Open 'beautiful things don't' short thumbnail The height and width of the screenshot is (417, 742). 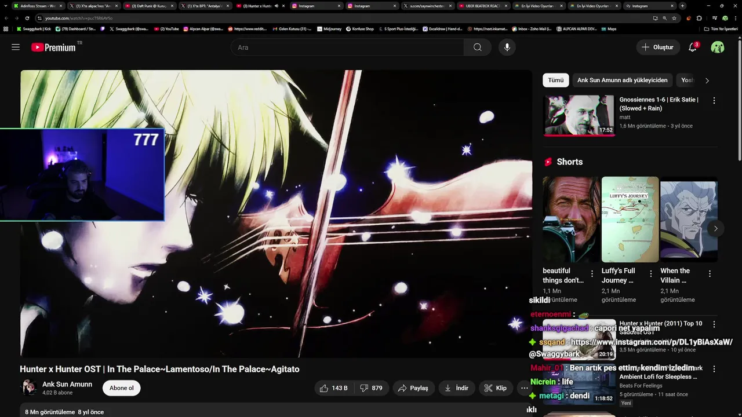coord(571,220)
